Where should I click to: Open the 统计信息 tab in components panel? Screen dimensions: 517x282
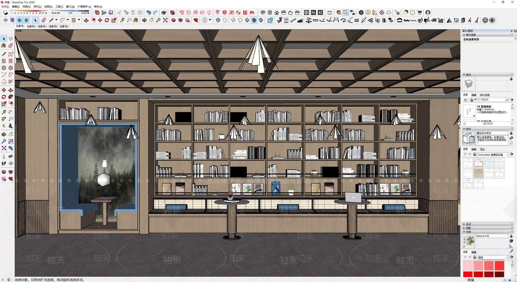485,95
